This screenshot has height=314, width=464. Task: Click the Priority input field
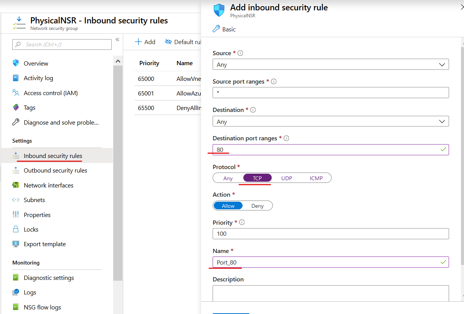point(331,233)
